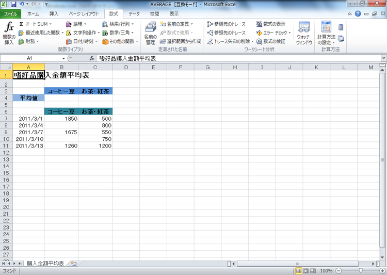Open the File (ファイル) tab

tap(10, 14)
